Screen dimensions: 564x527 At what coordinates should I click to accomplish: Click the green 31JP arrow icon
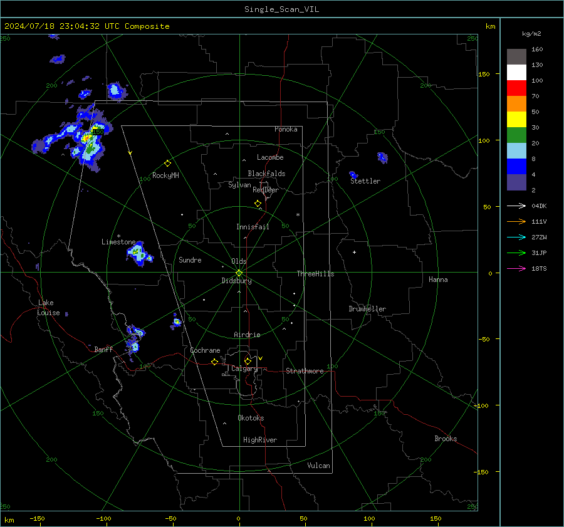pos(516,253)
